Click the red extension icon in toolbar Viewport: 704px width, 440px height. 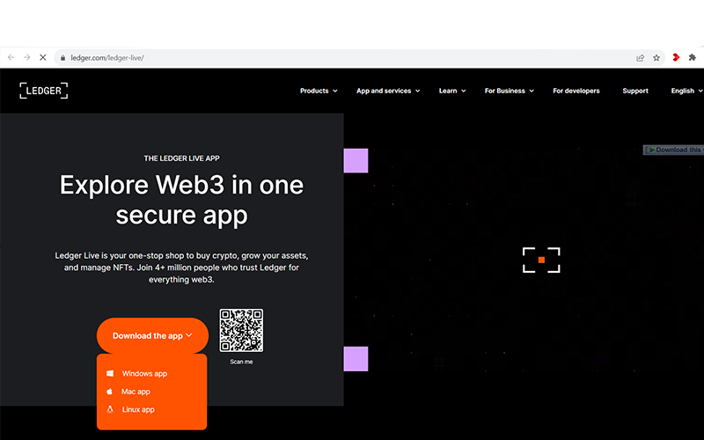click(x=676, y=57)
